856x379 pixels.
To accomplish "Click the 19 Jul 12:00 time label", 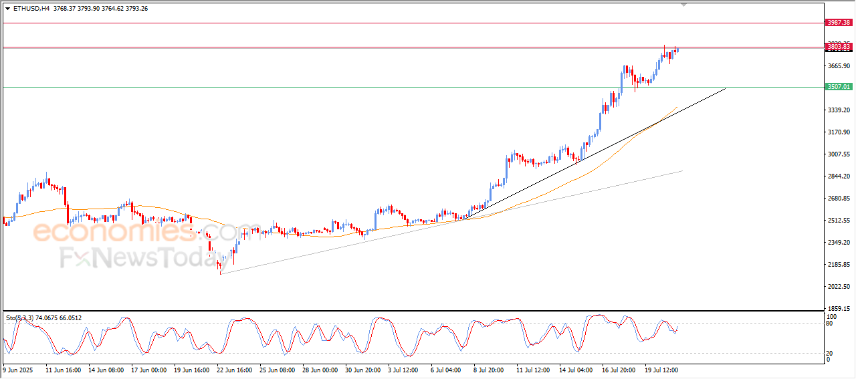I will pyautogui.click(x=661, y=369).
